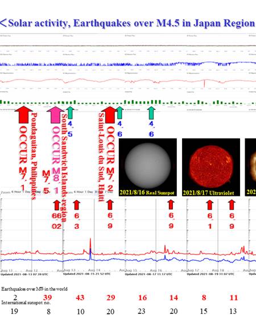Click the sunspot number "19"
This screenshot has height=316, width=256.
[14, 311]
